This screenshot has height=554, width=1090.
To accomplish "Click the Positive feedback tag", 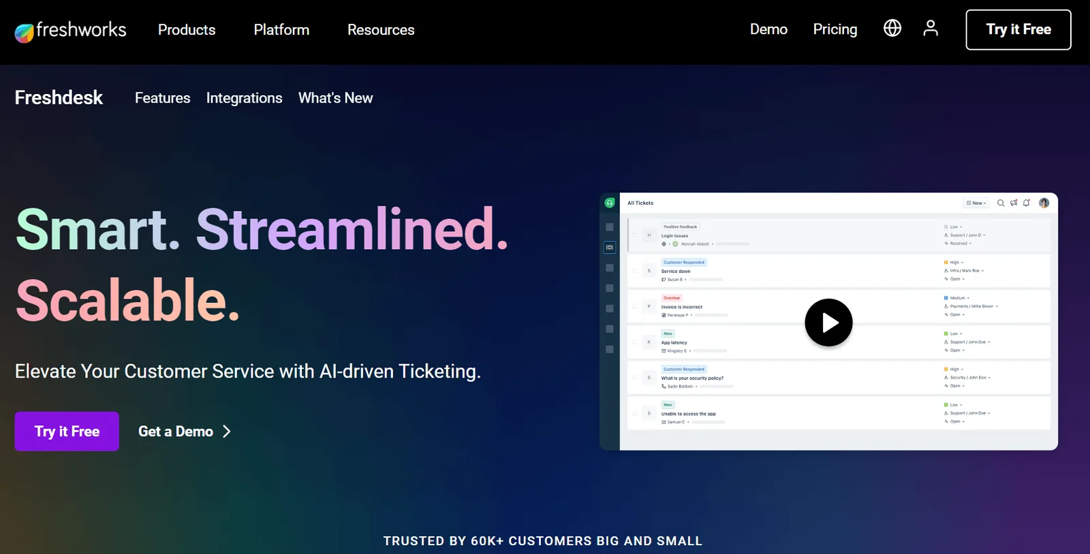I will click(x=681, y=227).
